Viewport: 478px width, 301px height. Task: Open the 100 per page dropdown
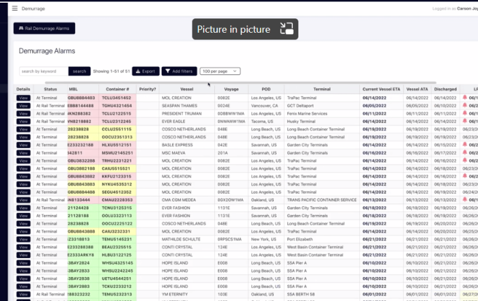(220, 71)
